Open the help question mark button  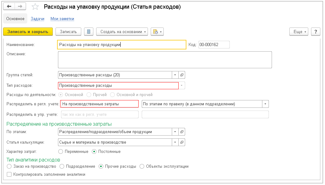tap(315, 32)
